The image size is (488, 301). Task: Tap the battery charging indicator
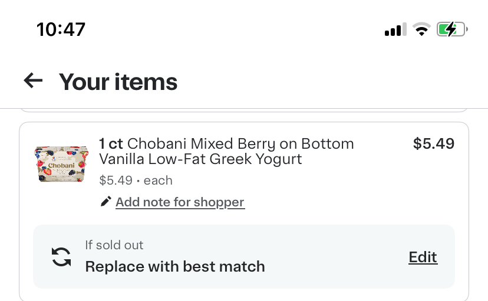coord(451,29)
